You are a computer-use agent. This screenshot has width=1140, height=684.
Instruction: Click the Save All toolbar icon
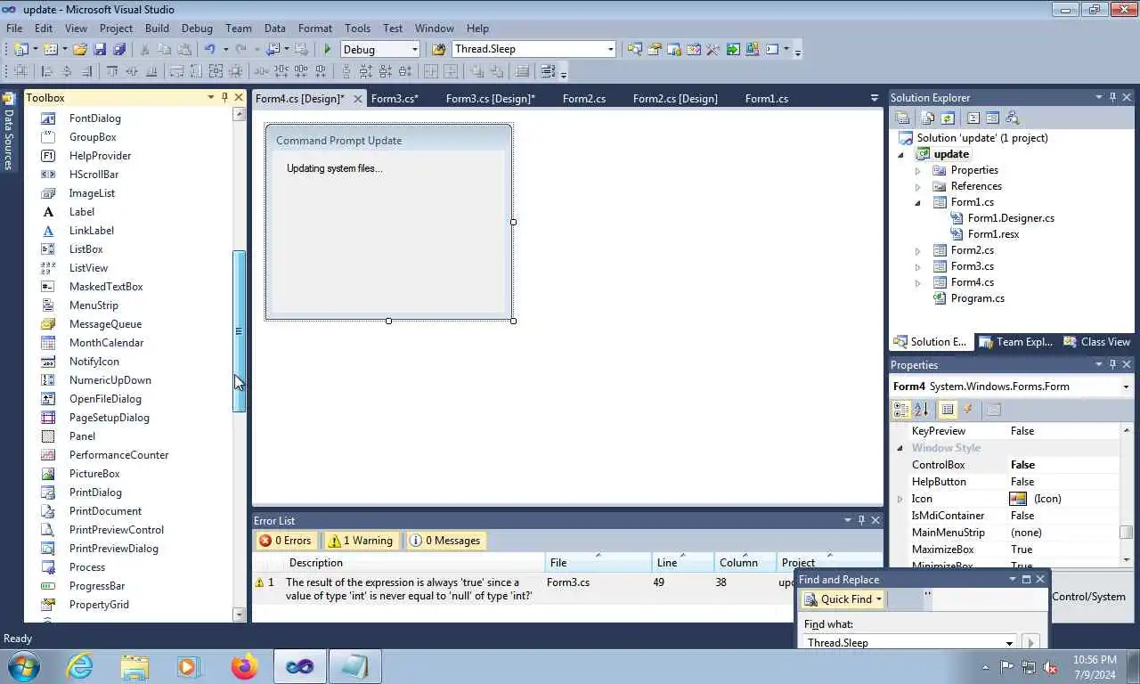coord(119,50)
